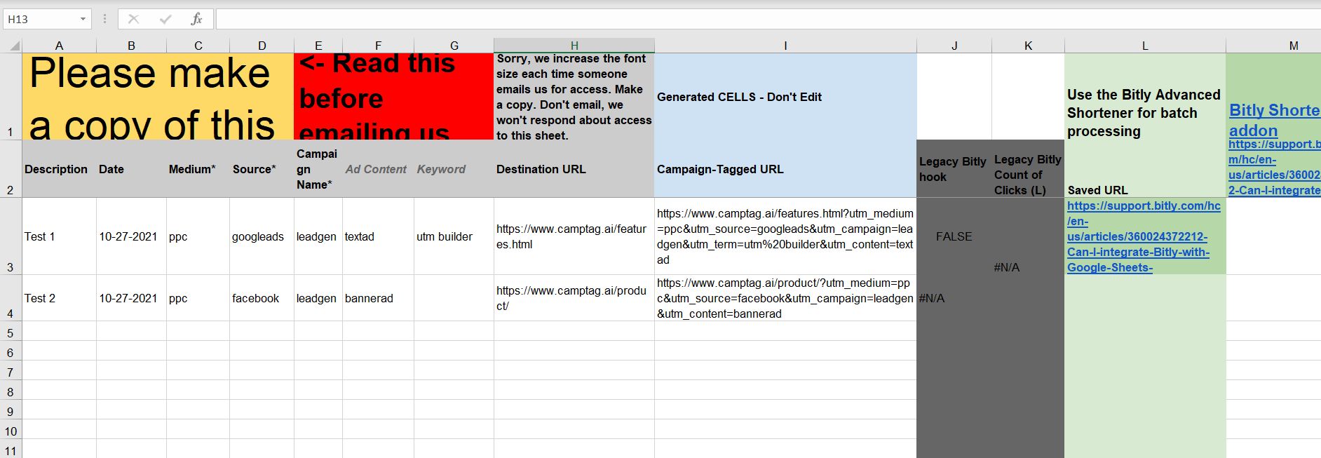This screenshot has width=1321, height=458.
Task: Click the 'Campaign-Tagged URL' header cell
Action: pos(785,169)
